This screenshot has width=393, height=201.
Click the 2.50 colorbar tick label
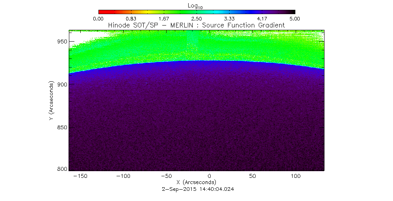coord(196,18)
